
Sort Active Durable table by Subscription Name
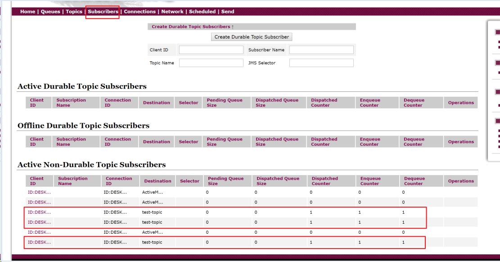(76, 103)
